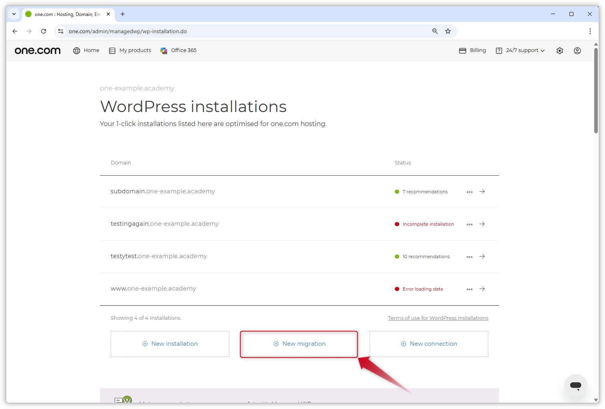605x409 pixels.
Task: Click the 10 recommendations status
Action: click(422, 257)
